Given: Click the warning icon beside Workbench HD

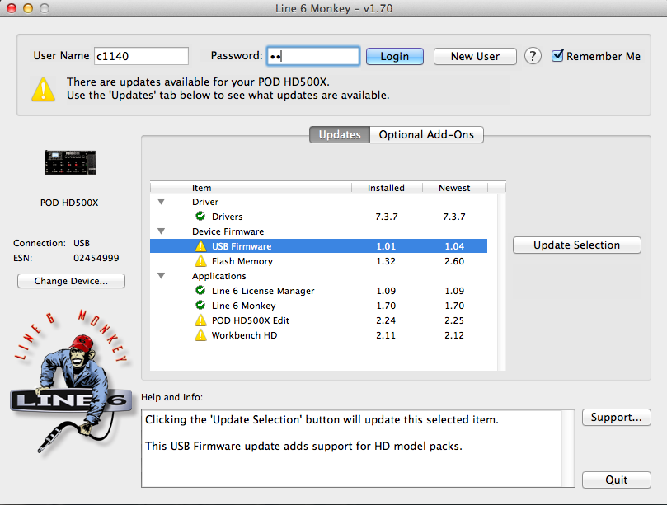Looking at the screenshot, I should point(200,335).
